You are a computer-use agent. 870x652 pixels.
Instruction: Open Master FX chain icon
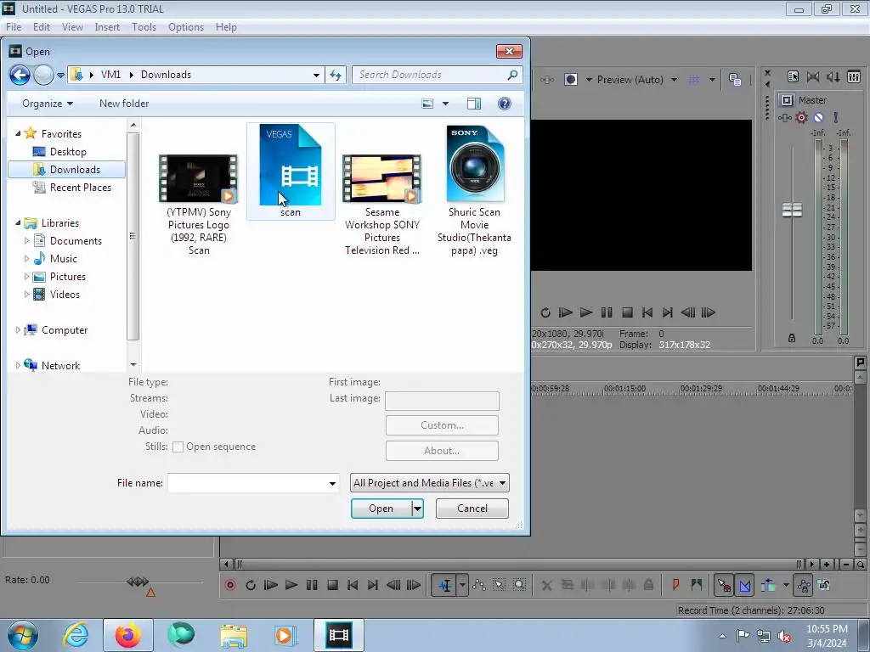click(784, 117)
